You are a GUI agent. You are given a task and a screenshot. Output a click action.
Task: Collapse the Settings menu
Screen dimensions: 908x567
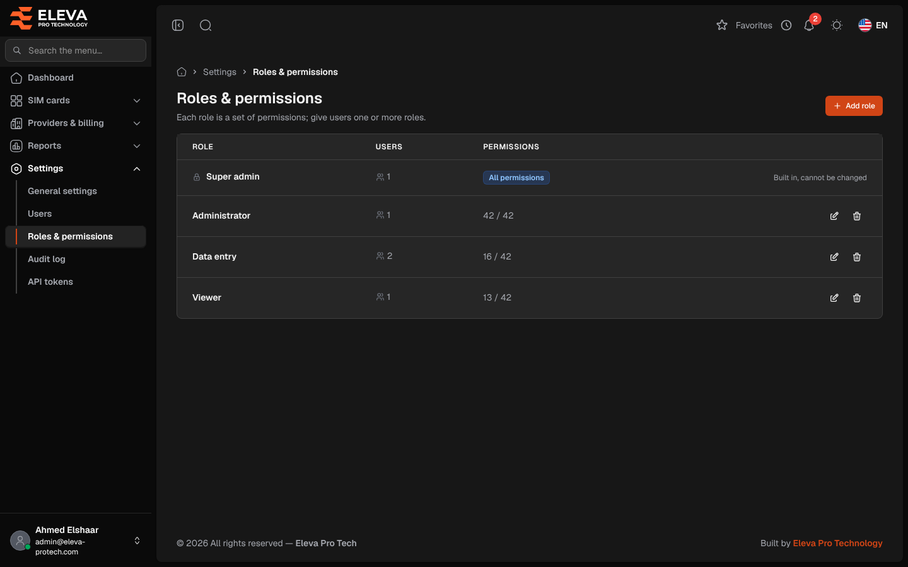click(76, 168)
